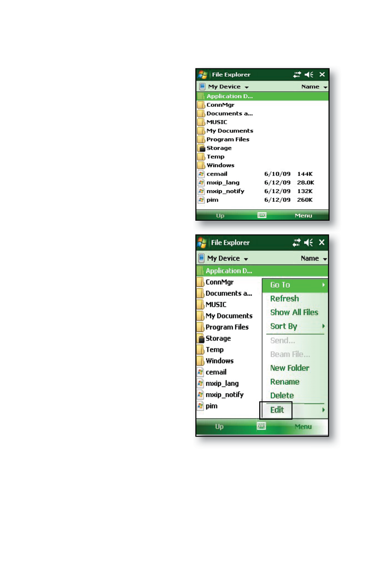Open Documents a... folder in lower window
This screenshot has height=583, width=377.
(229, 293)
